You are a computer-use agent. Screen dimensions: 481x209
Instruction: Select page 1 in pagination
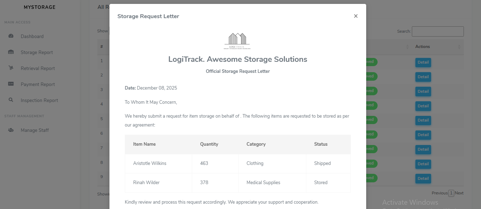(x=451, y=193)
